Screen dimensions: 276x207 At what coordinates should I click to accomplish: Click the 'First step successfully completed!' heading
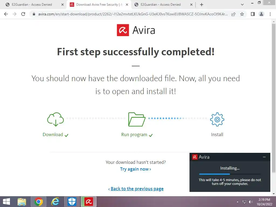(x=136, y=52)
